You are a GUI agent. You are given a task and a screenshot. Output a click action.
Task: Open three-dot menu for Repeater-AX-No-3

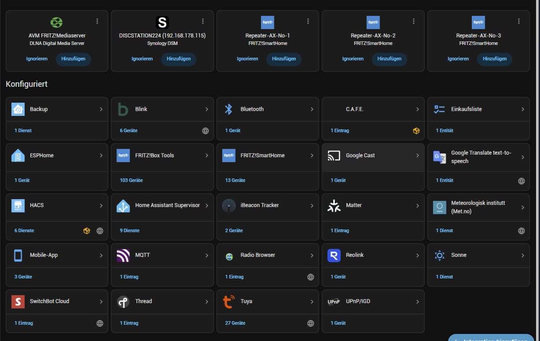[x=519, y=21]
